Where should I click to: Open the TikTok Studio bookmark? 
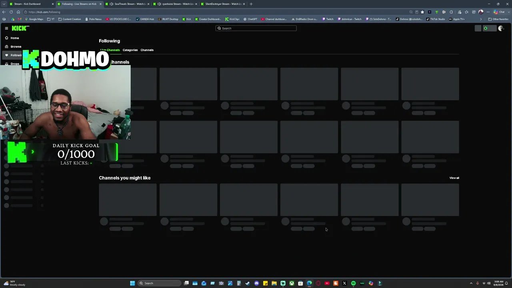[435, 19]
